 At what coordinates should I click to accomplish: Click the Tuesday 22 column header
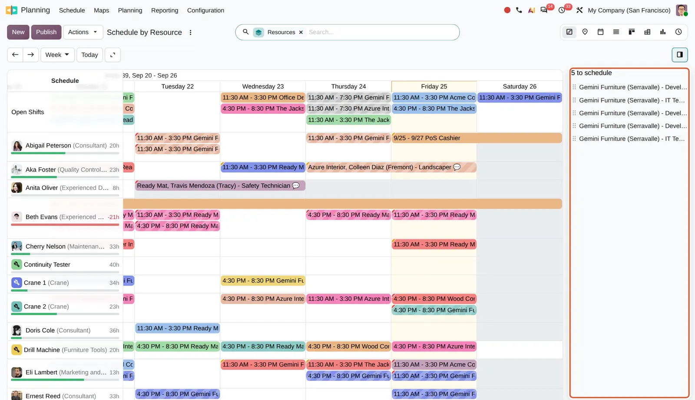[177, 86]
